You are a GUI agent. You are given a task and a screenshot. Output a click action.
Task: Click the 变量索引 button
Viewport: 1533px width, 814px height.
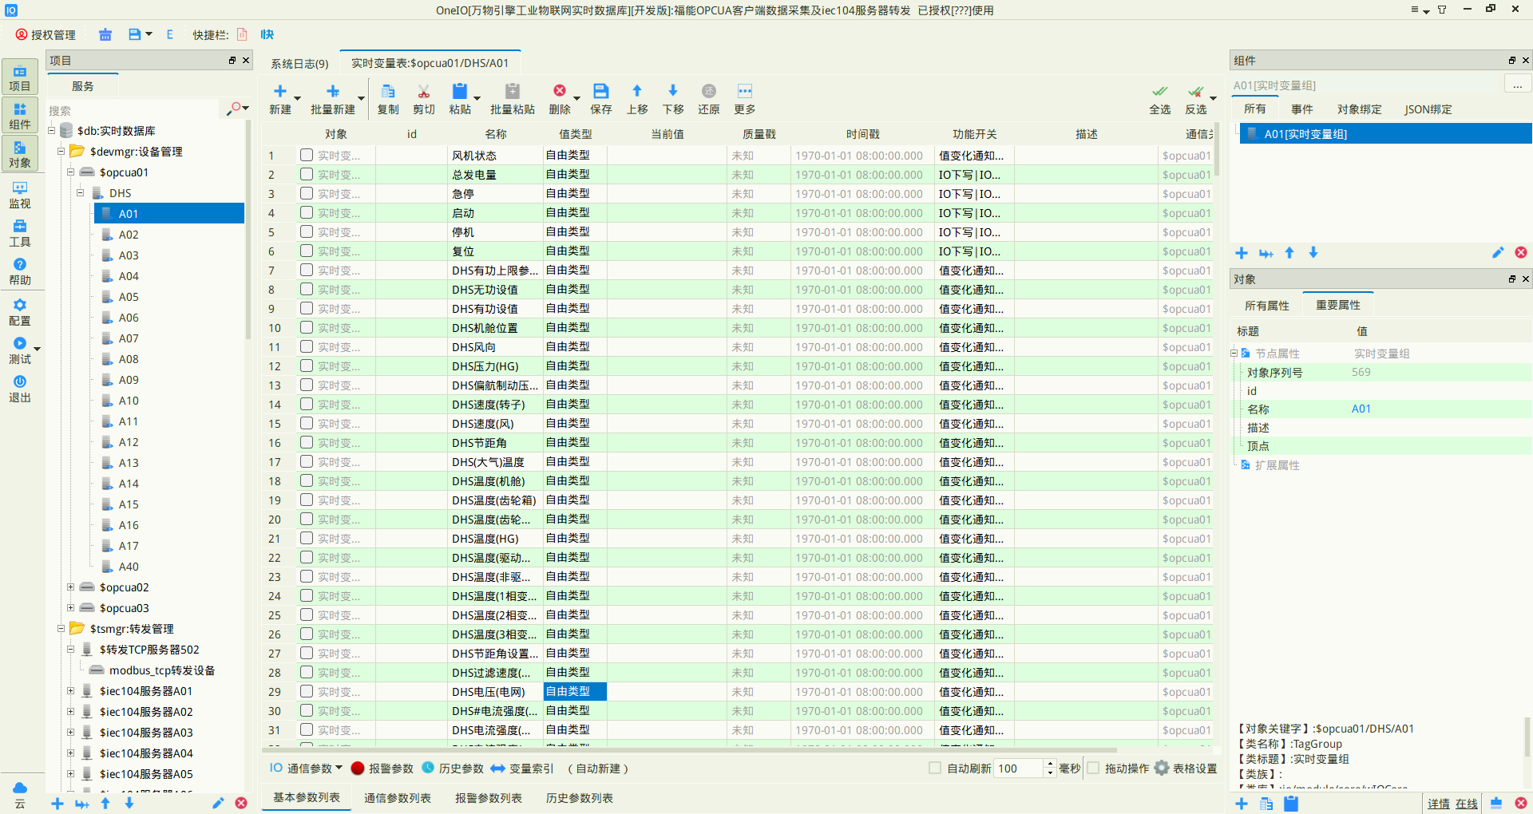click(522, 769)
